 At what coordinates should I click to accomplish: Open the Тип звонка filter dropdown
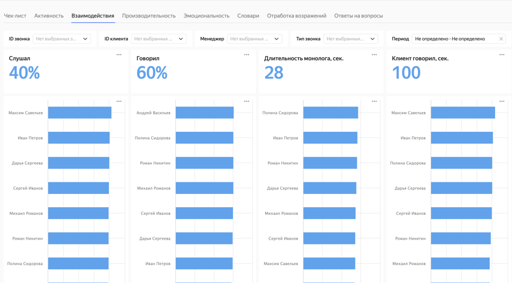[x=351, y=39]
